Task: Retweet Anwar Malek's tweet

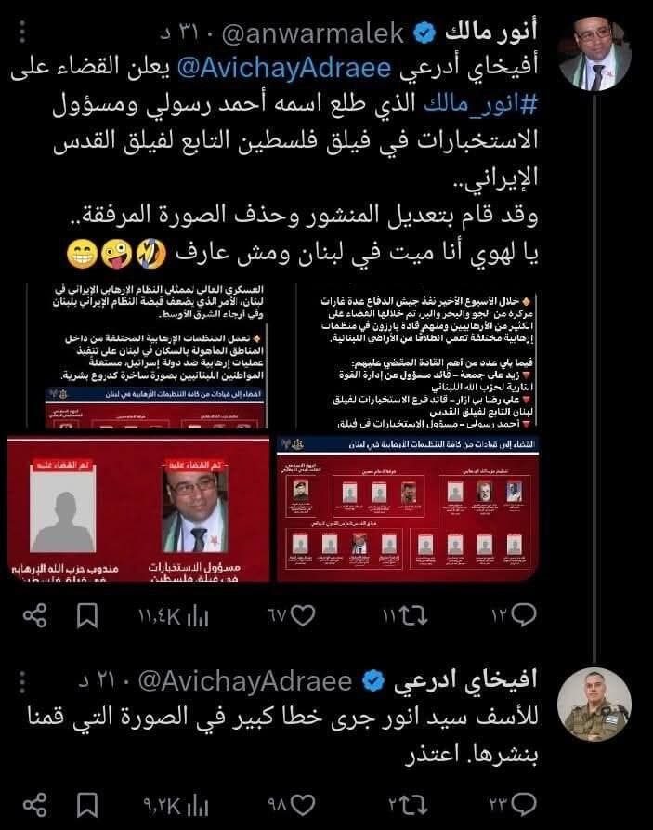Action: (412, 616)
